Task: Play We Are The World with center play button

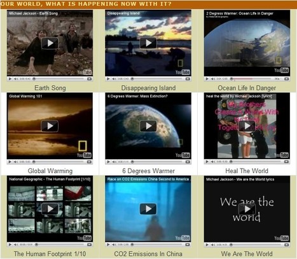Action: tap(247, 209)
